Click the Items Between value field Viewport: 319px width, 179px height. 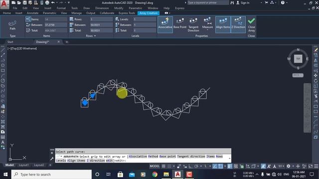pyautogui.click(x=55, y=25)
